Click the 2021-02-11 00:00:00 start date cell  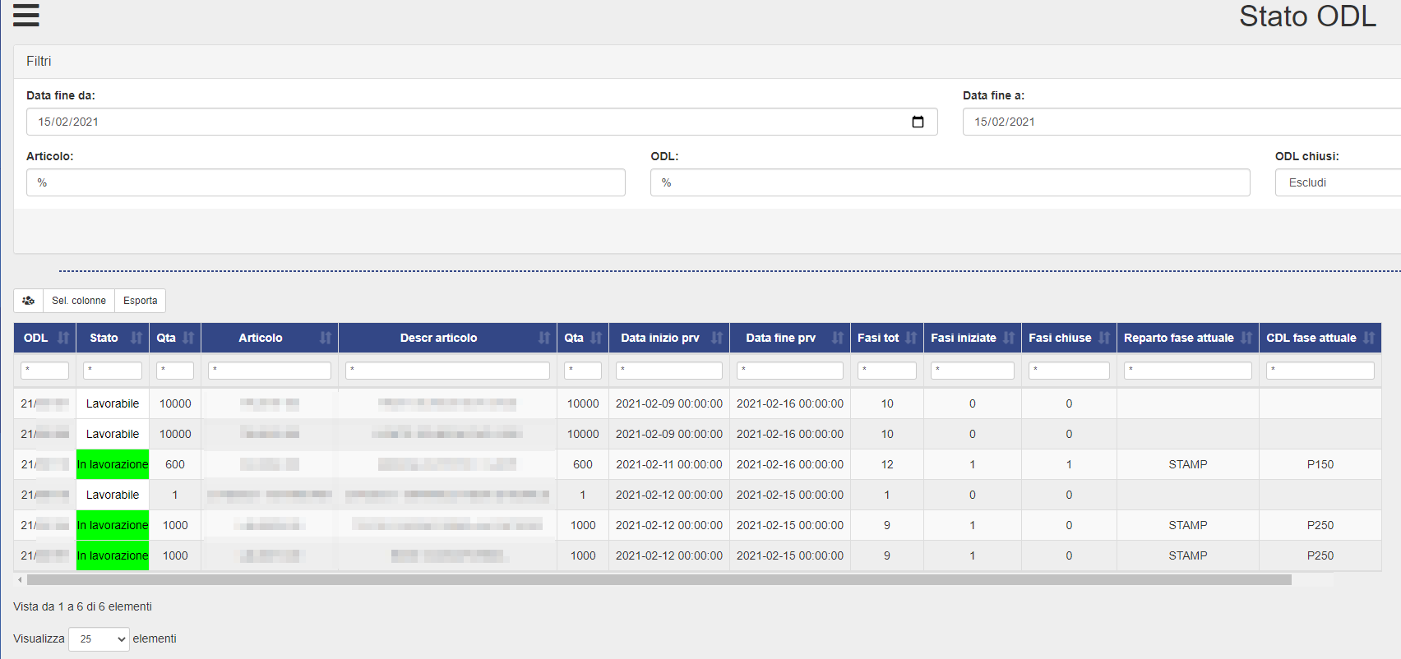[669, 464]
